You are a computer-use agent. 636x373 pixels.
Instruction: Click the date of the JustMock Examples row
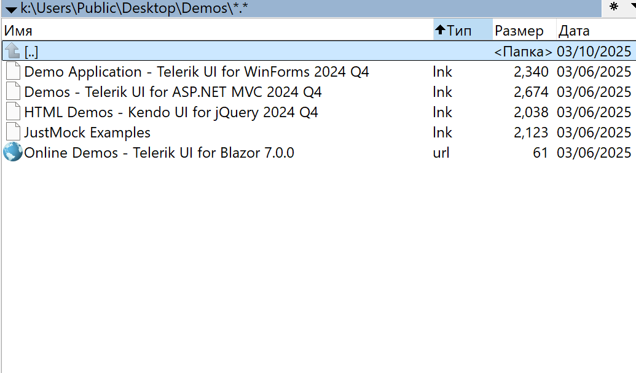coord(594,133)
